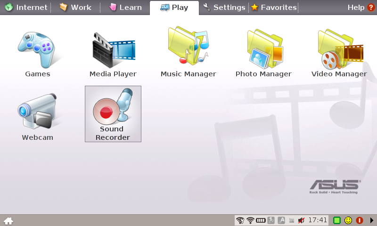Open Photo Manager
This screenshot has width=377, height=226.
[x=263, y=53]
